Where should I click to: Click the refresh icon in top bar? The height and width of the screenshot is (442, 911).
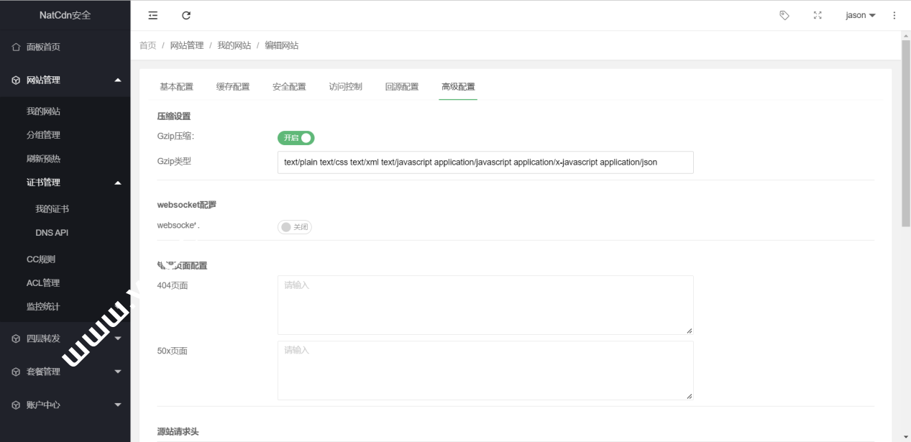pyautogui.click(x=186, y=15)
